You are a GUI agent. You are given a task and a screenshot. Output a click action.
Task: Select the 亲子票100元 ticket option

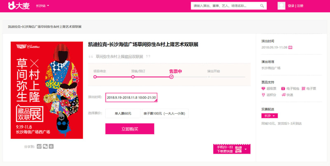165,113
